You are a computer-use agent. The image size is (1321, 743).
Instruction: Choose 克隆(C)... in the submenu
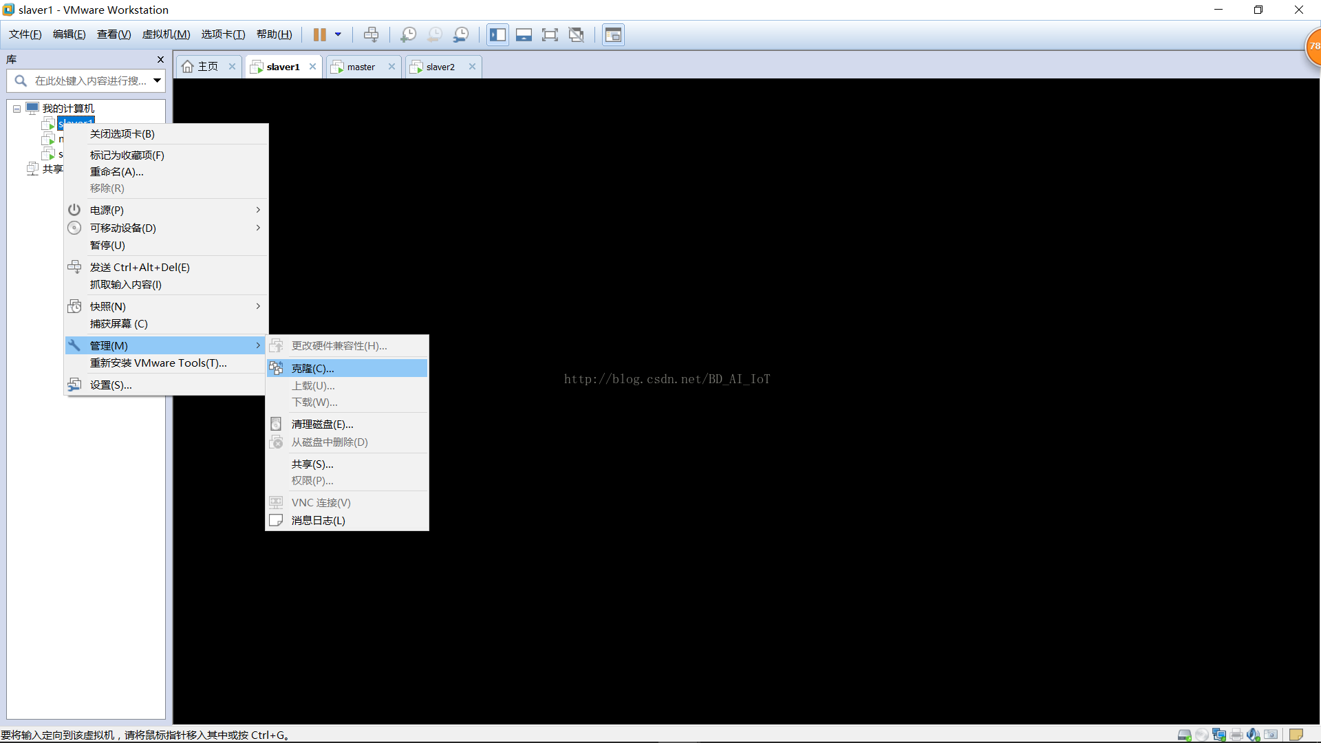pos(347,368)
